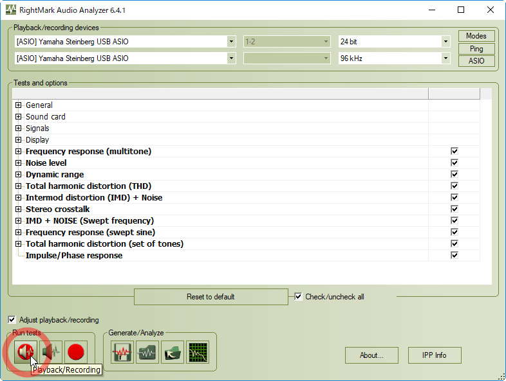Viewport: 506px width, 381px height.
Task: Toggle the Total harmonic distortion (THD) checkbox
Action: pos(454,186)
